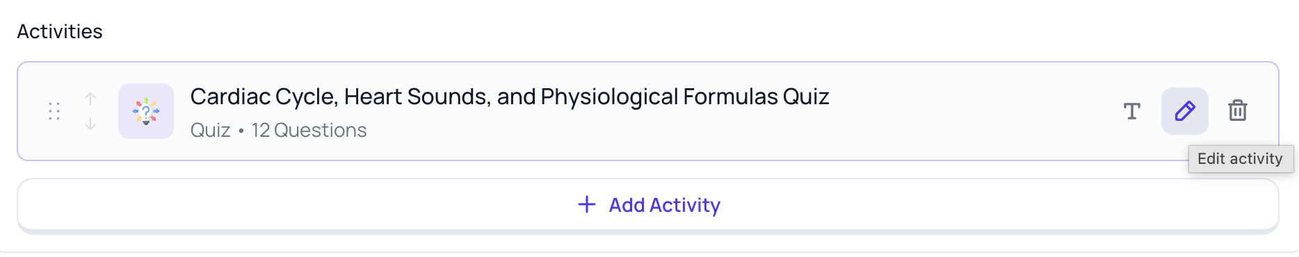This screenshot has height=257, width=1299.
Task: Click the T text rename icon
Action: coord(1132,111)
